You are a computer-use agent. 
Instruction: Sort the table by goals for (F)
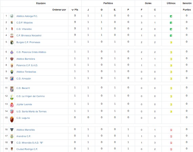click(x=142, y=10)
